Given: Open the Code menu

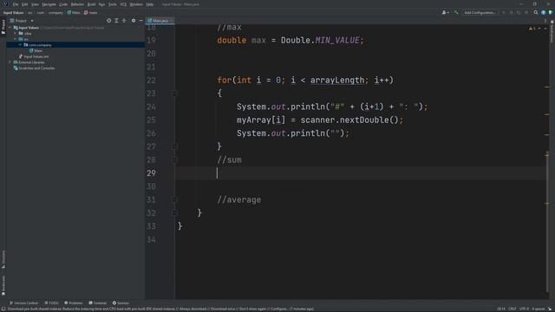Looking at the screenshot, I should (63, 4).
